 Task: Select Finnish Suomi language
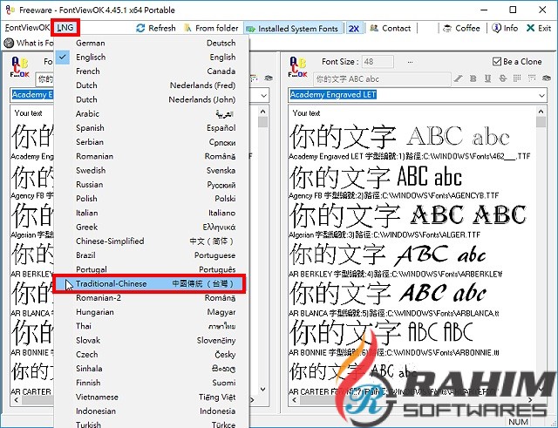[151, 383]
